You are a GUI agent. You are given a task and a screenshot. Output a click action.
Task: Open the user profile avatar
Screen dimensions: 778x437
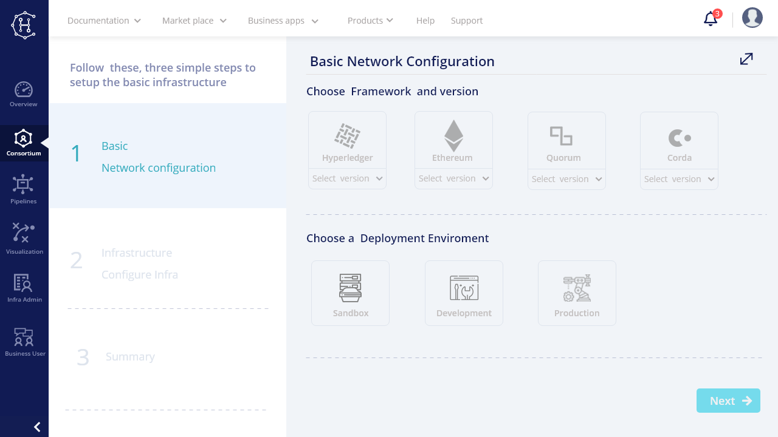coord(752,18)
